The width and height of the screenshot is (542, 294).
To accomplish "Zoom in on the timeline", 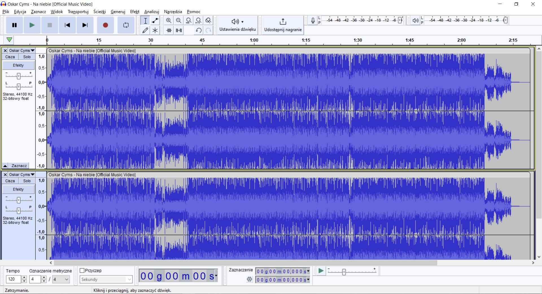I will (x=169, y=20).
